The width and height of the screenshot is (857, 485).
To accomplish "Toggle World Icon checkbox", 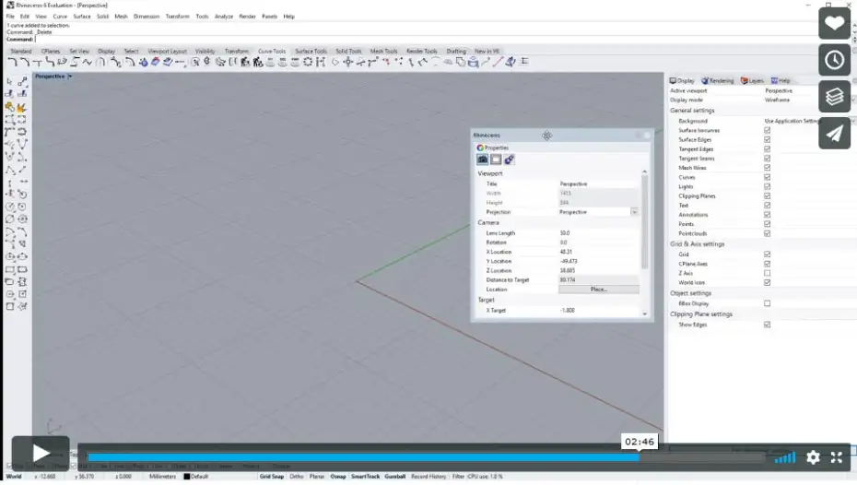I will coord(768,283).
